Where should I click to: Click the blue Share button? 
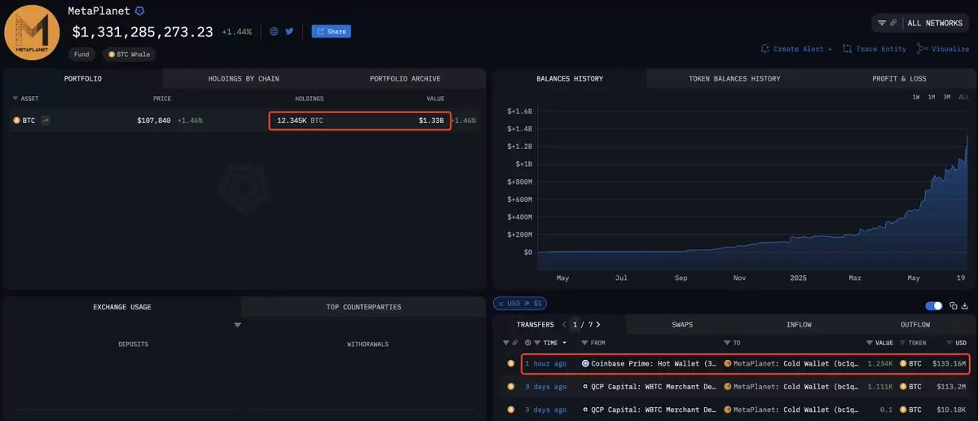tap(331, 32)
